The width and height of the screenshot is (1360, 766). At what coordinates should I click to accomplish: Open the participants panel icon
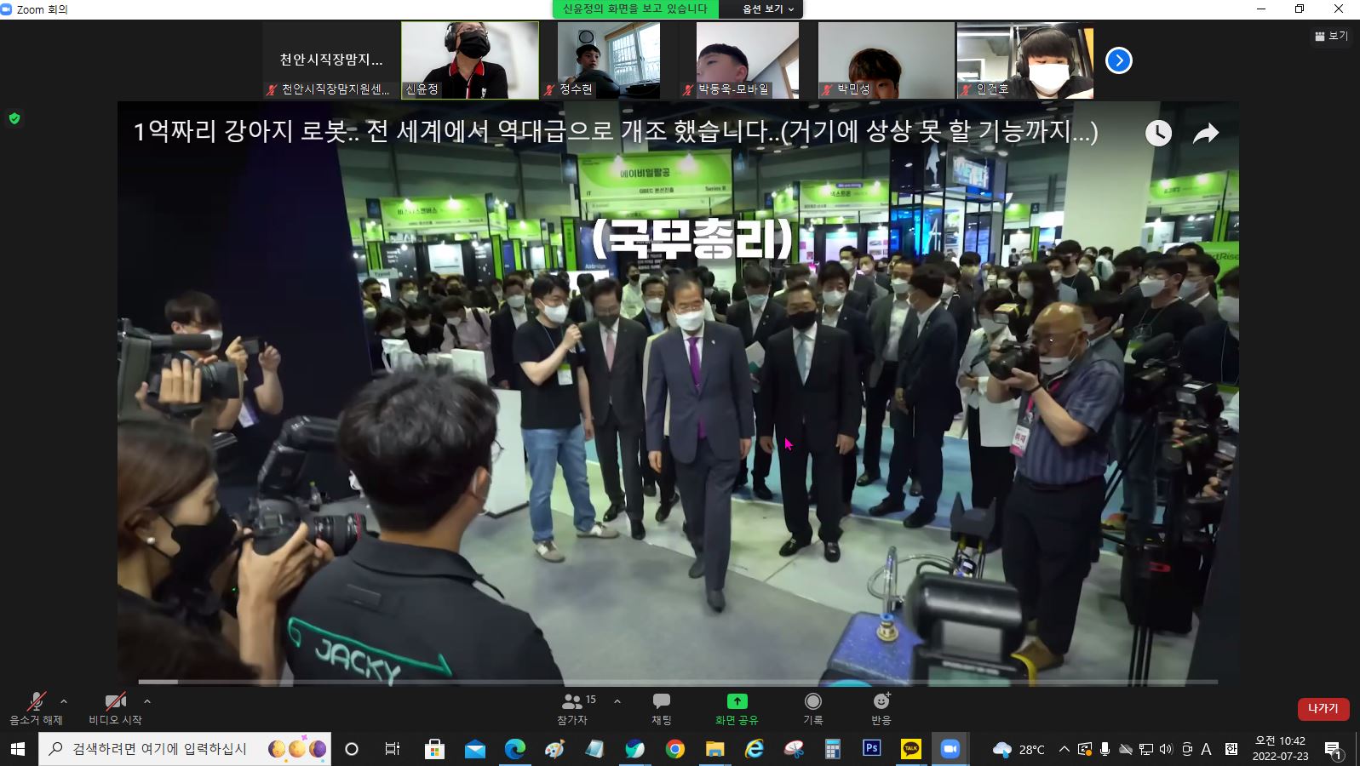pyautogui.click(x=571, y=702)
